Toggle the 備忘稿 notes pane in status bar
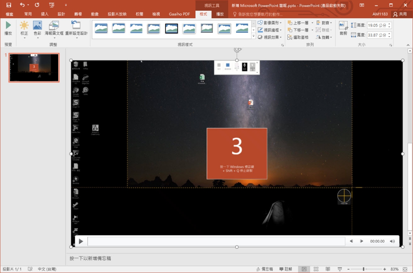This screenshot has height=273, width=413. 265,269
